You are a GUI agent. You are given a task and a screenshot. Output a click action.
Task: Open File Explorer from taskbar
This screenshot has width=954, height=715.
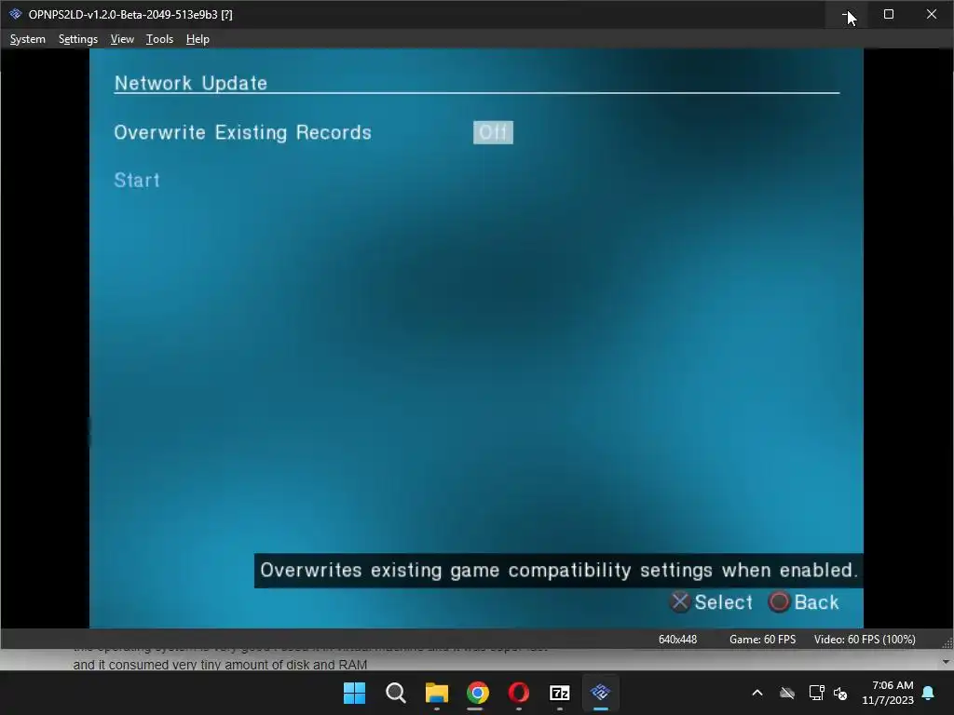pyautogui.click(x=437, y=693)
